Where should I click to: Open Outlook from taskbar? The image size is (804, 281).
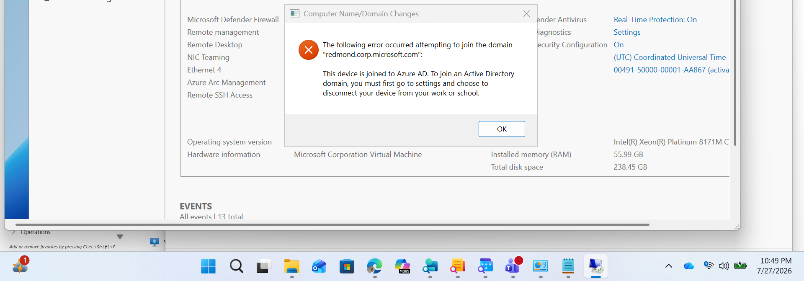[319, 266]
